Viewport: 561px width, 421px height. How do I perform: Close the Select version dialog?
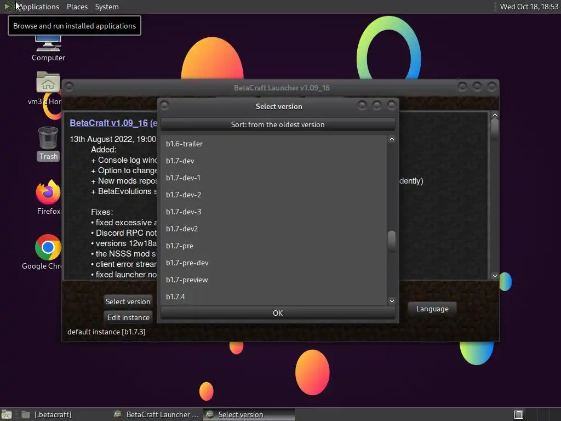pos(391,105)
